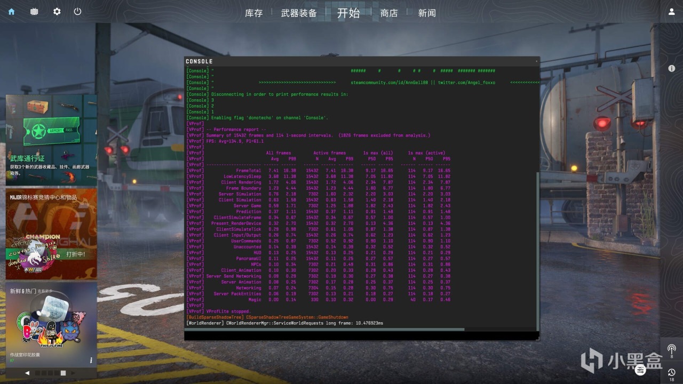Click the console command input field
Viewport: 683px width, 384px height.
tap(361, 335)
